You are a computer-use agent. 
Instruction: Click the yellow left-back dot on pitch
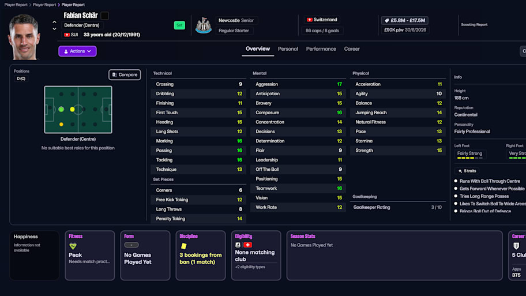(61, 124)
